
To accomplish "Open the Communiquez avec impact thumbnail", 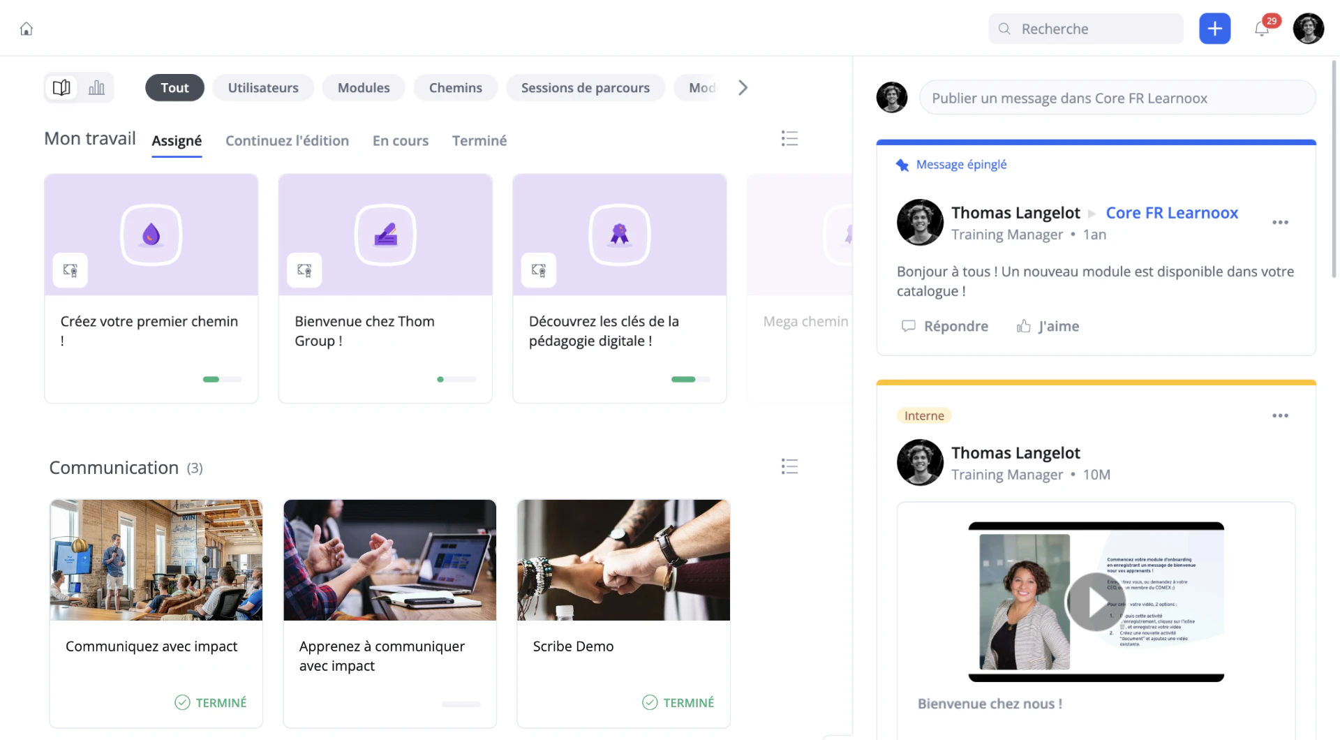I will coord(156,560).
